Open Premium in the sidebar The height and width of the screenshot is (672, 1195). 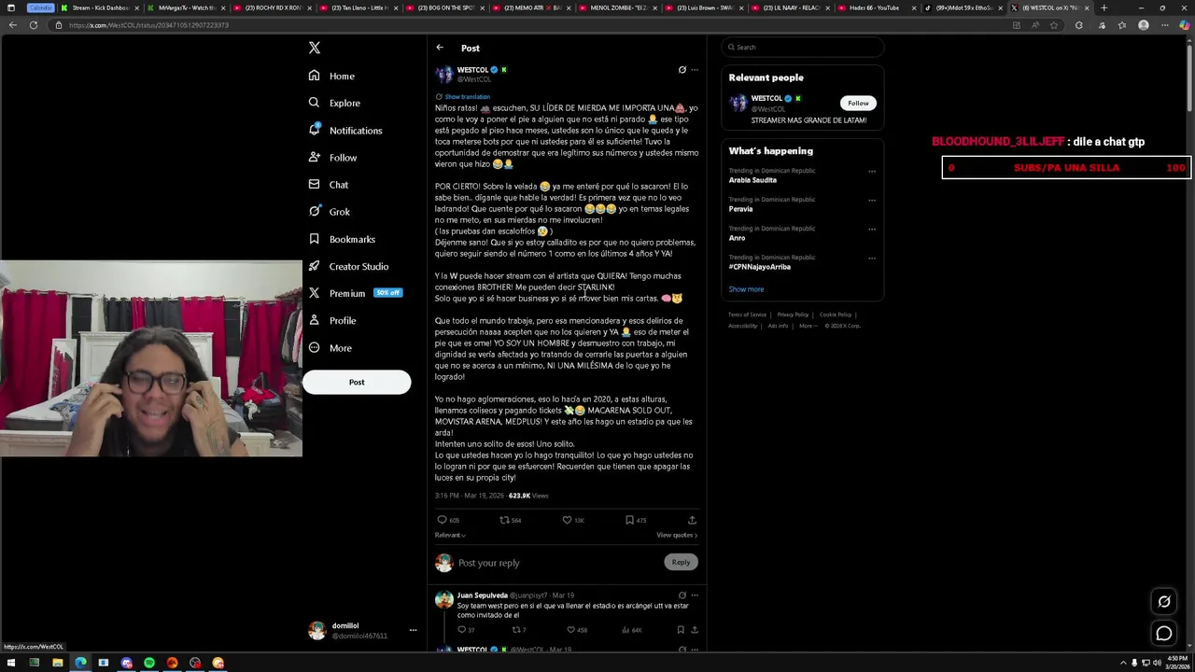click(355, 293)
